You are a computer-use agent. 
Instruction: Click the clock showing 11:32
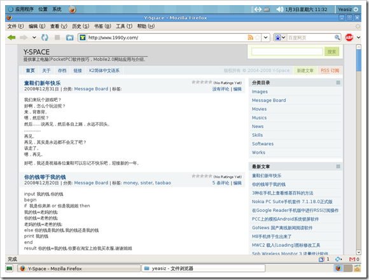[x=306, y=10]
